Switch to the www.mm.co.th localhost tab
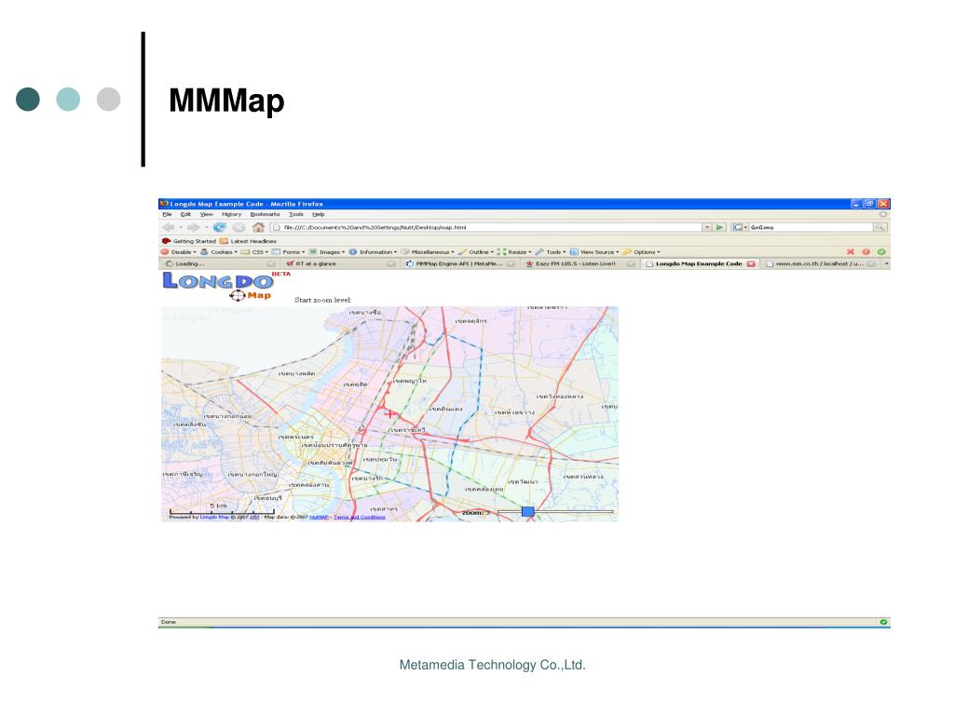This screenshot has height=715, width=954. coord(820,263)
